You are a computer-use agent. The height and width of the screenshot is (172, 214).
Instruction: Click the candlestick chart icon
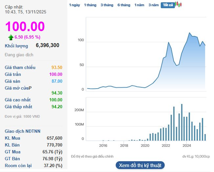click(178, 5)
